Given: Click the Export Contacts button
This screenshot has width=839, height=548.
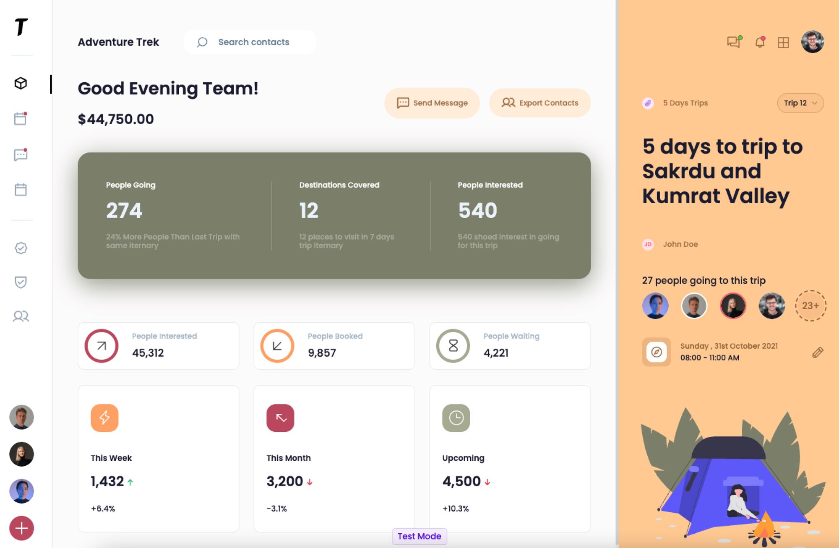Looking at the screenshot, I should pos(540,103).
